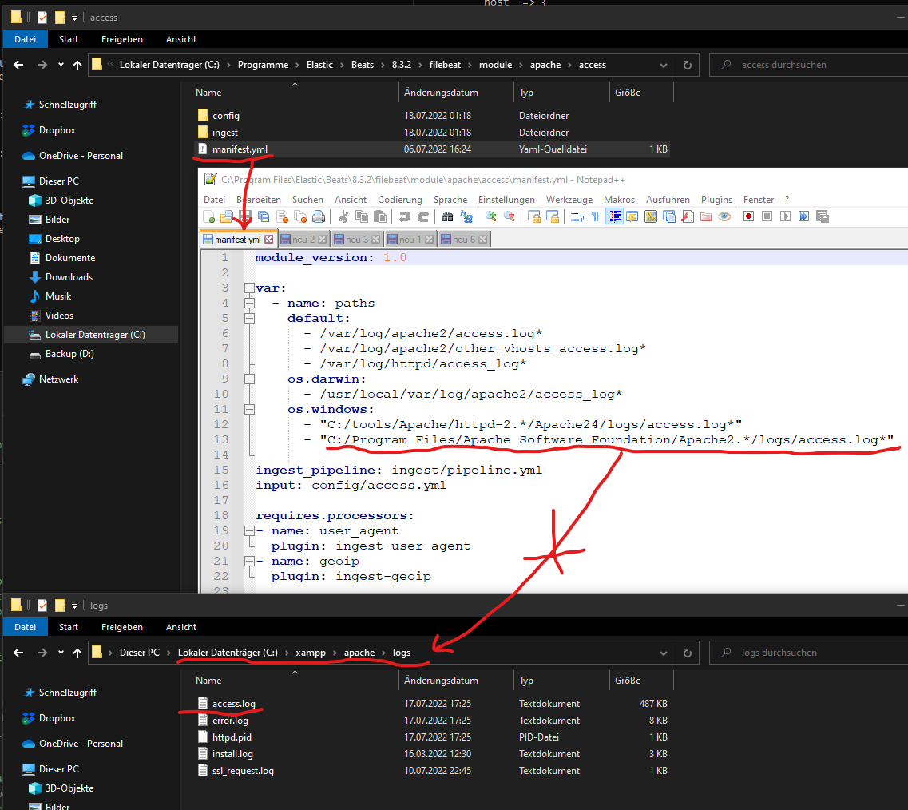Image resolution: width=908 pixels, height=810 pixels.
Task: Click the Print icon in Notepad++ toolbar
Action: pyautogui.click(x=319, y=216)
